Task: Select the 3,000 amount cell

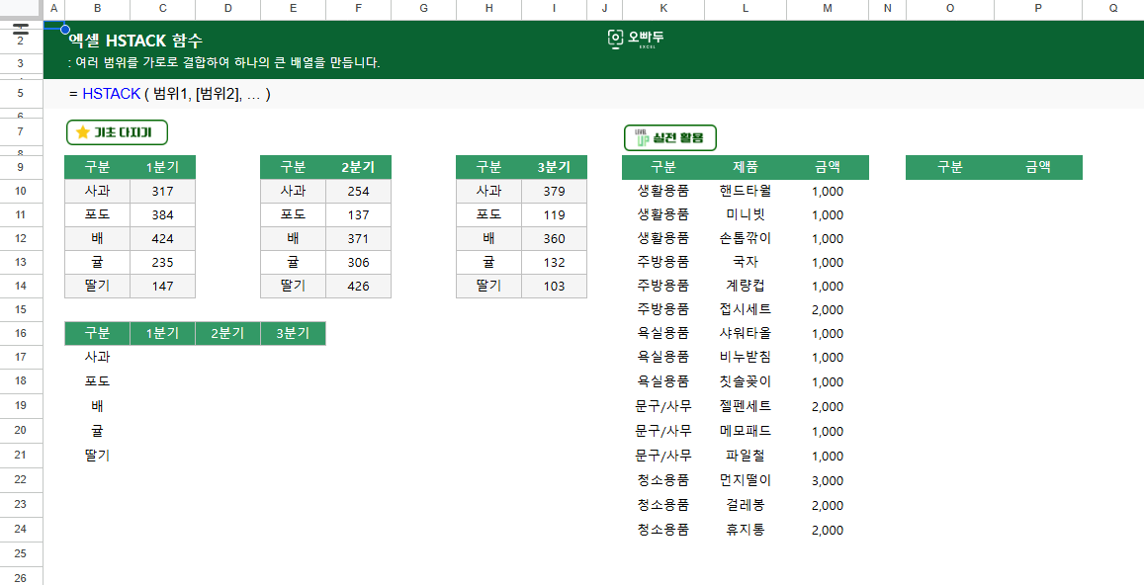Action: click(x=827, y=480)
